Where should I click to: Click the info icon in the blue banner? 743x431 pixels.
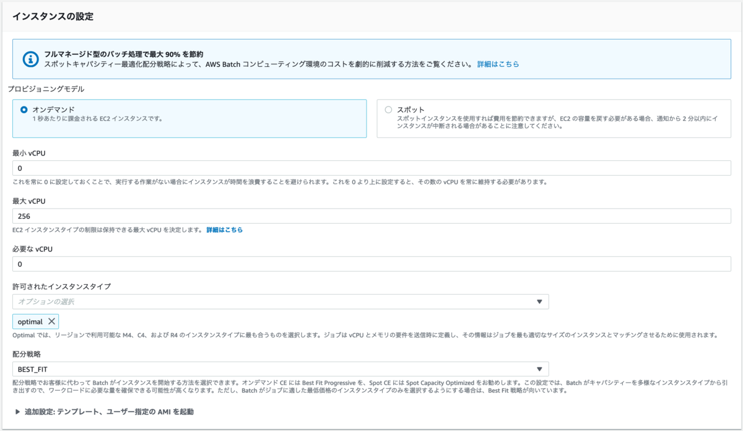31,59
